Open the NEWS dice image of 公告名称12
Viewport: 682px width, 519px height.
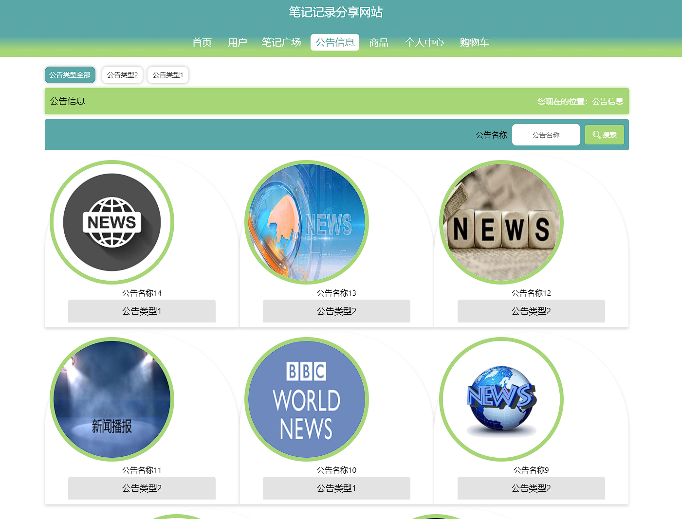501,222
